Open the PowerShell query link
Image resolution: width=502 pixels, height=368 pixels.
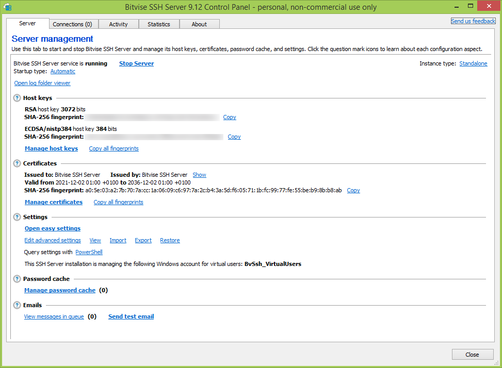coord(89,252)
